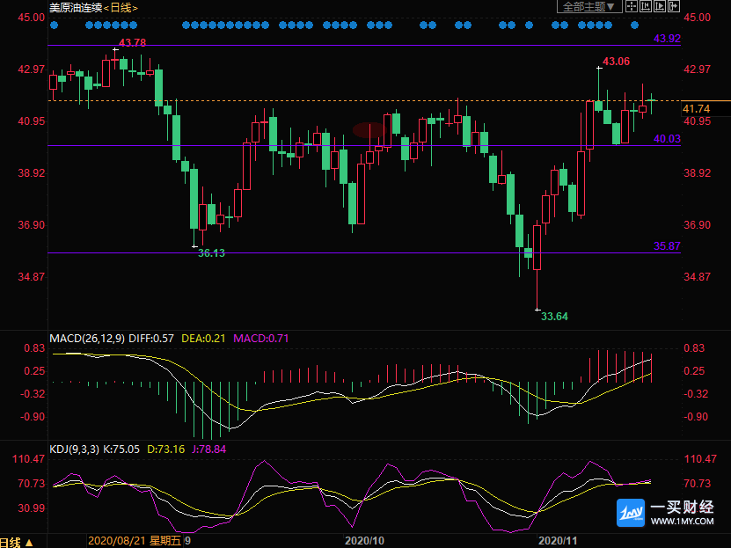
Task: Click the right axis value 45.00
Action: pyautogui.click(x=697, y=18)
